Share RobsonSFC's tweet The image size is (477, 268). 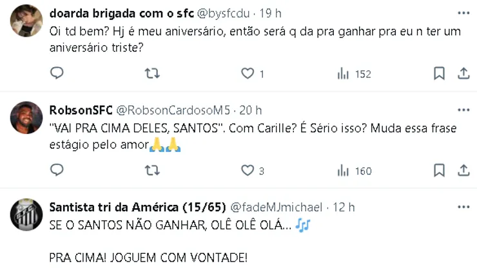tap(463, 170)
